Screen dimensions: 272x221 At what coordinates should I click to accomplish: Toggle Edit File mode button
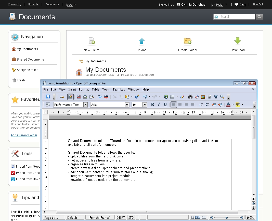70,97
